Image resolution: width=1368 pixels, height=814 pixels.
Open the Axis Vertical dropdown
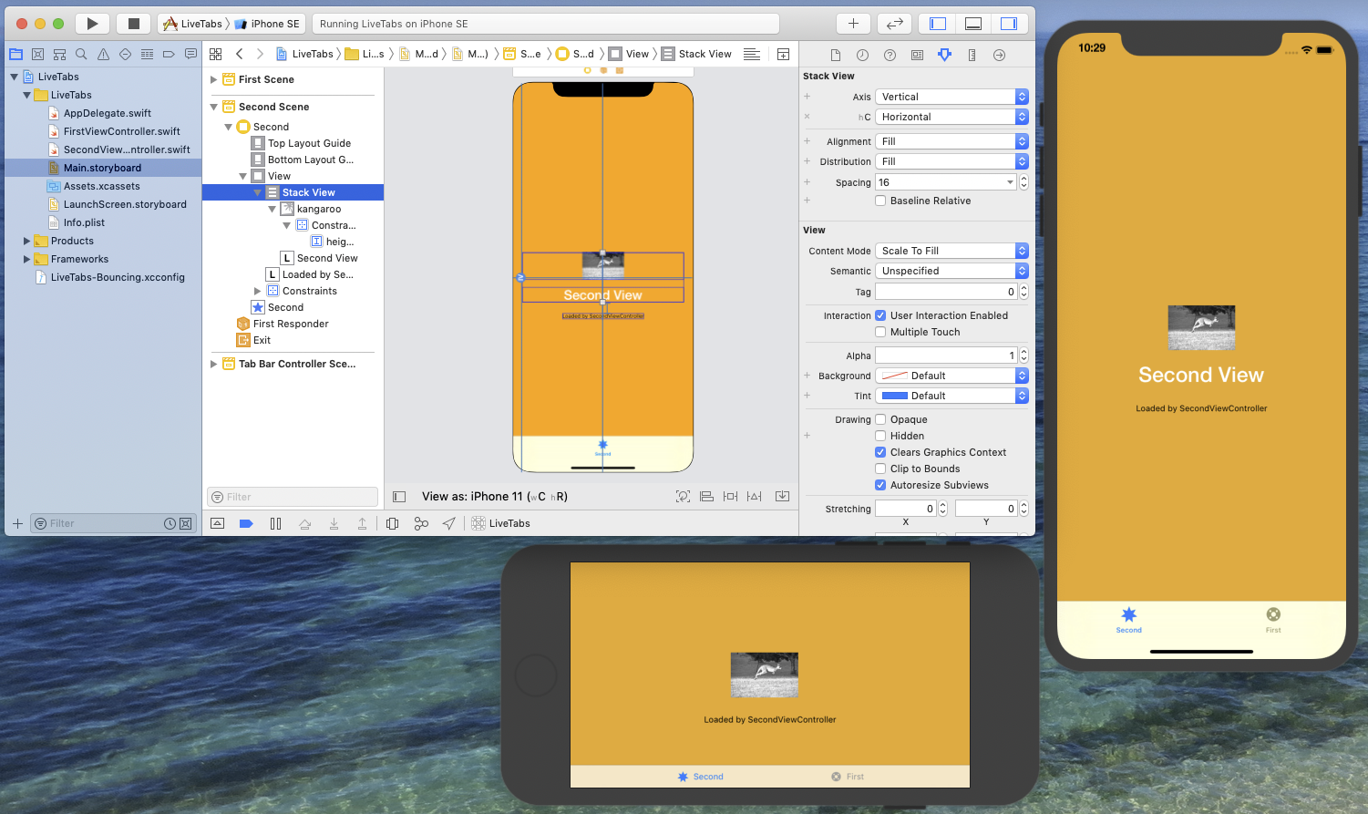[951, 97]
